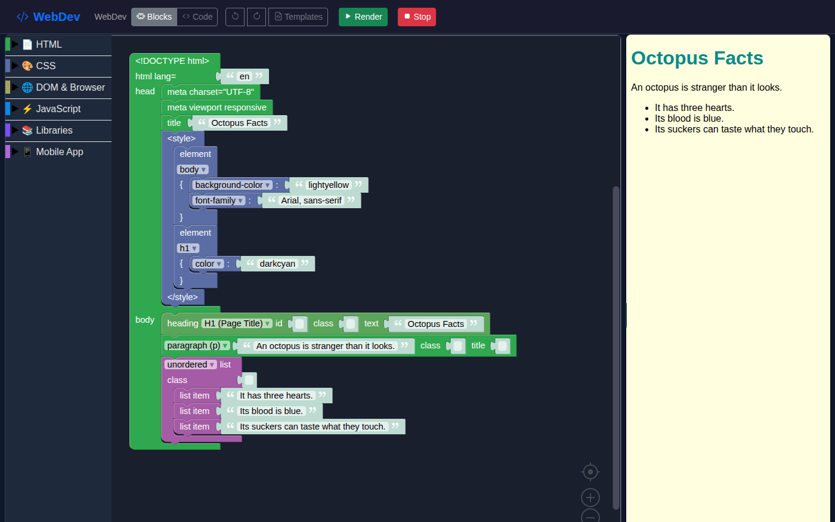Screen dimensions: 835x522
Task: Open the background-color property dropdown
Action: click(233, 185)
